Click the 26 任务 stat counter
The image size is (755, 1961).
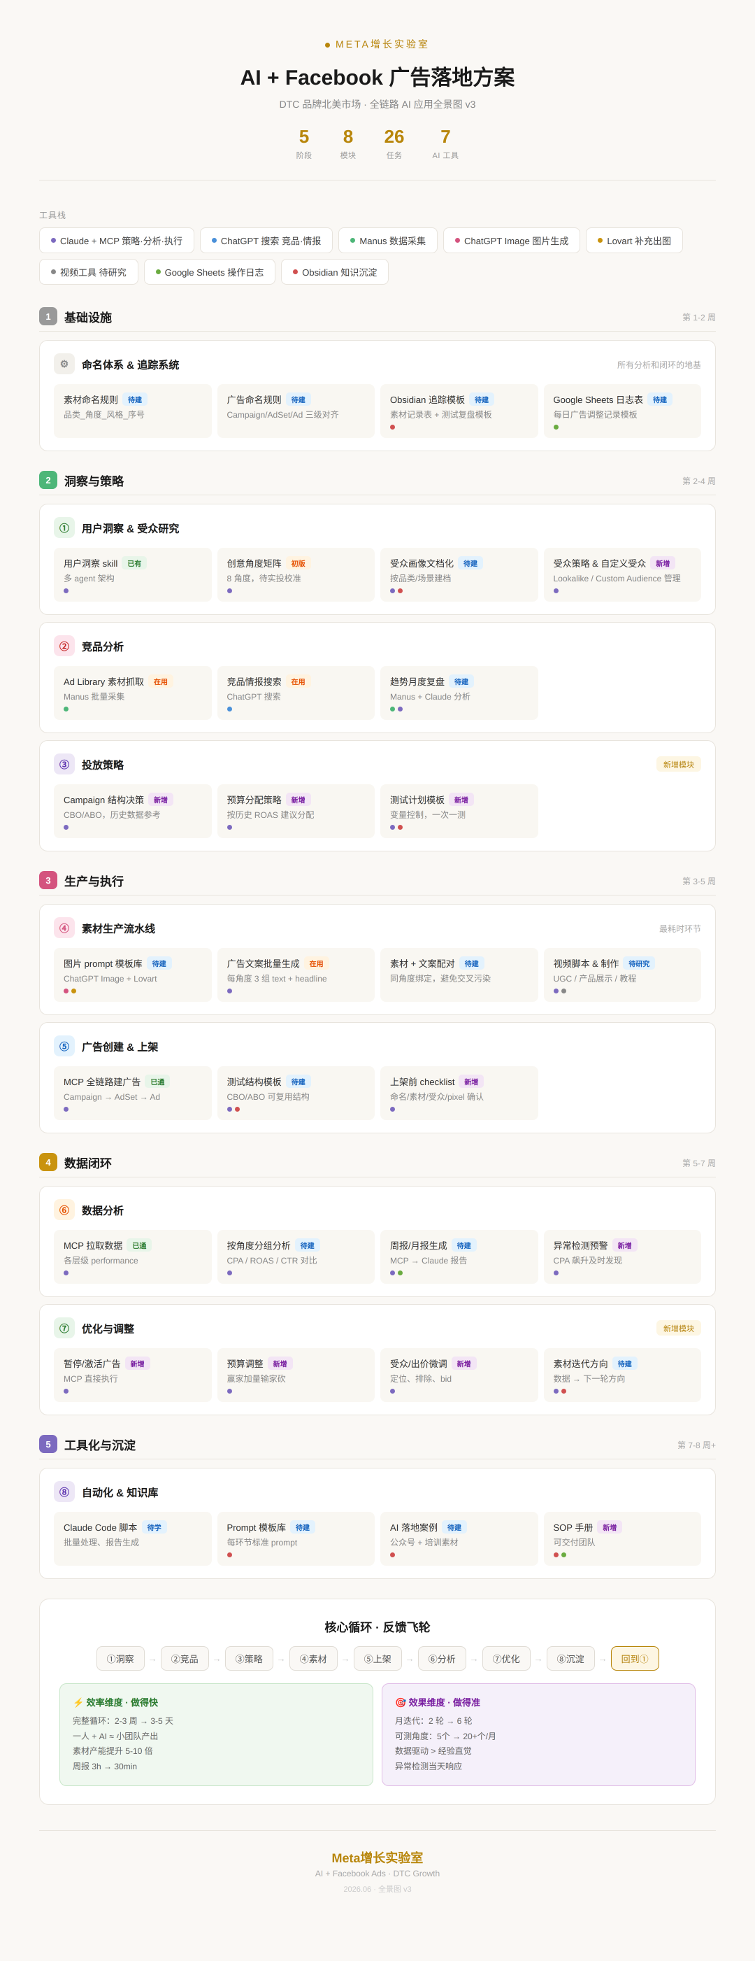(x=394, y=143)
